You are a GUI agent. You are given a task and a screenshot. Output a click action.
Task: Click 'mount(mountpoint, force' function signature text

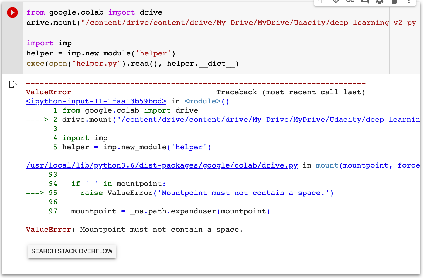click(368, 165)
